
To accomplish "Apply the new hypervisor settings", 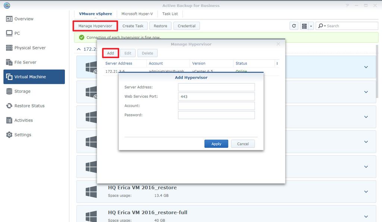I will [216, 144].
